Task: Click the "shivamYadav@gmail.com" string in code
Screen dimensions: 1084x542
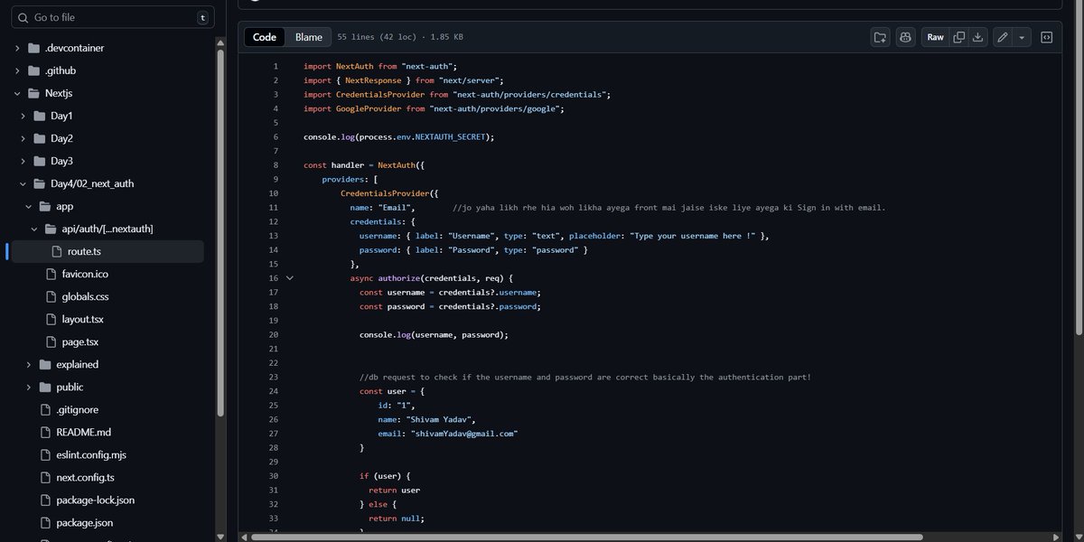Action: pos(463,434)
